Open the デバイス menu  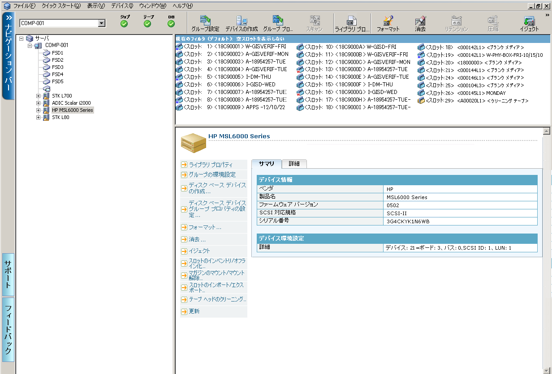coord(122,6)
